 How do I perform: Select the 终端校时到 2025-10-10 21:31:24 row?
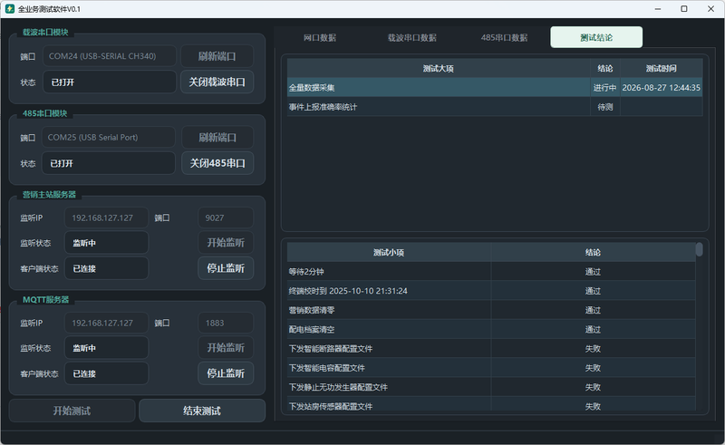pos(491,291)
